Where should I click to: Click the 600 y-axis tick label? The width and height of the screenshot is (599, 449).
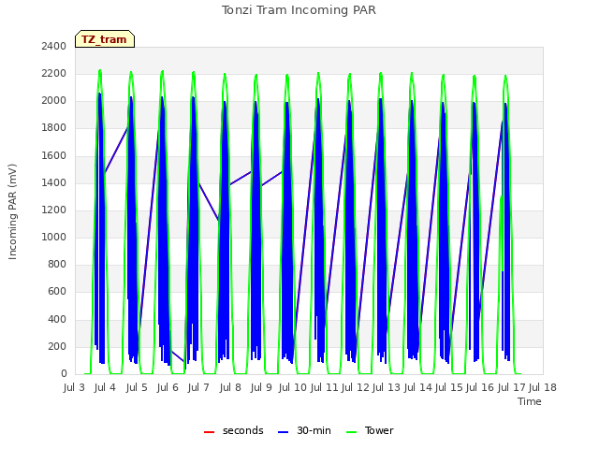57,292
